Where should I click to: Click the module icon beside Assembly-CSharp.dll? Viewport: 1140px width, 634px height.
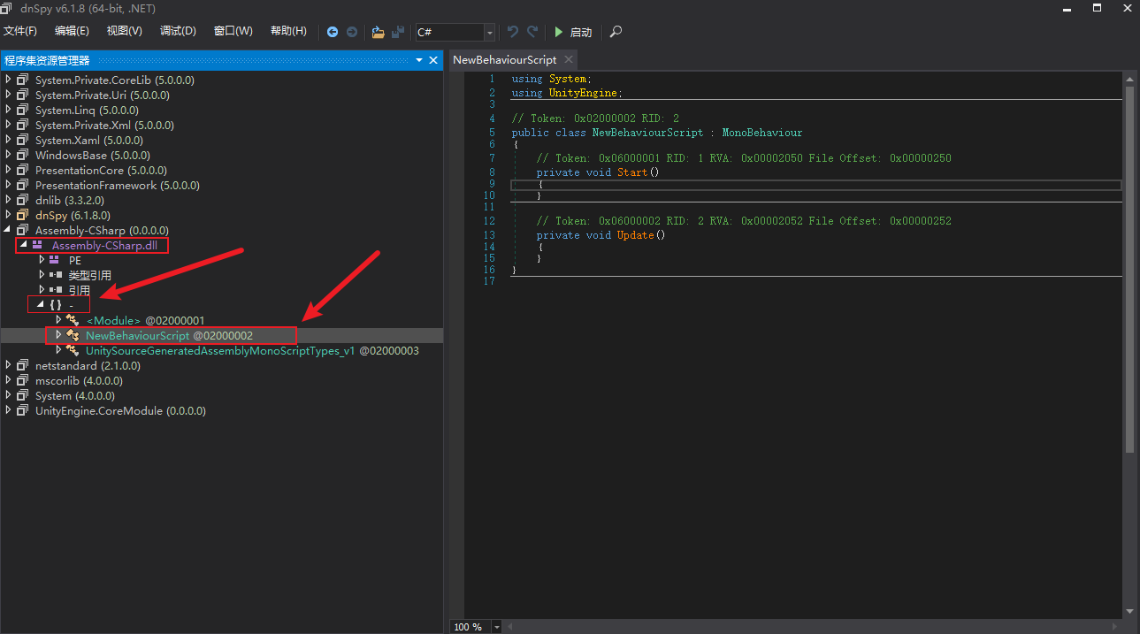pos(38,245)
